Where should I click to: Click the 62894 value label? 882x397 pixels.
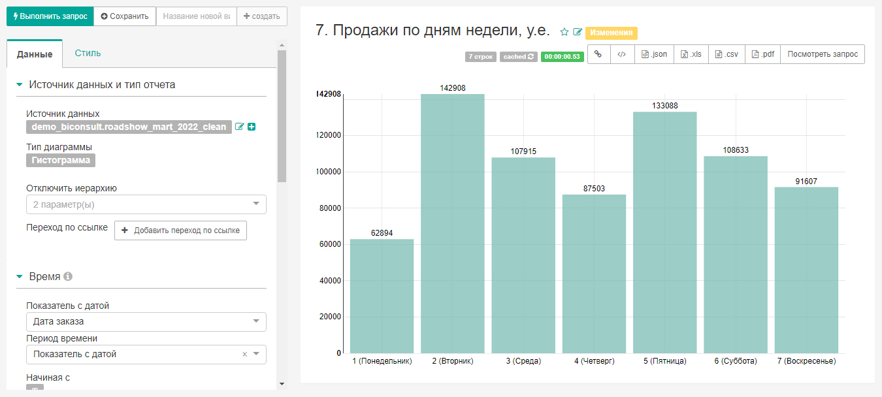click(x=382, y=233)
